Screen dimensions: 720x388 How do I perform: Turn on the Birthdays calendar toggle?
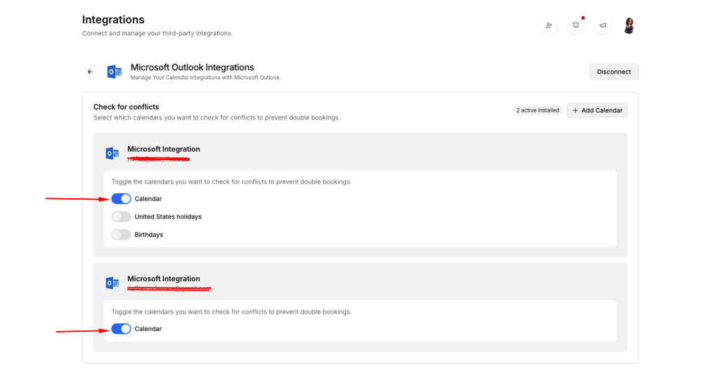coord(121,235)
